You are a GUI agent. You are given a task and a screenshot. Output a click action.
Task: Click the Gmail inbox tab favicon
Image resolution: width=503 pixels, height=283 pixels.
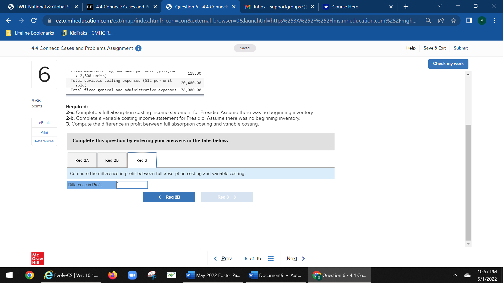point(248,7)
